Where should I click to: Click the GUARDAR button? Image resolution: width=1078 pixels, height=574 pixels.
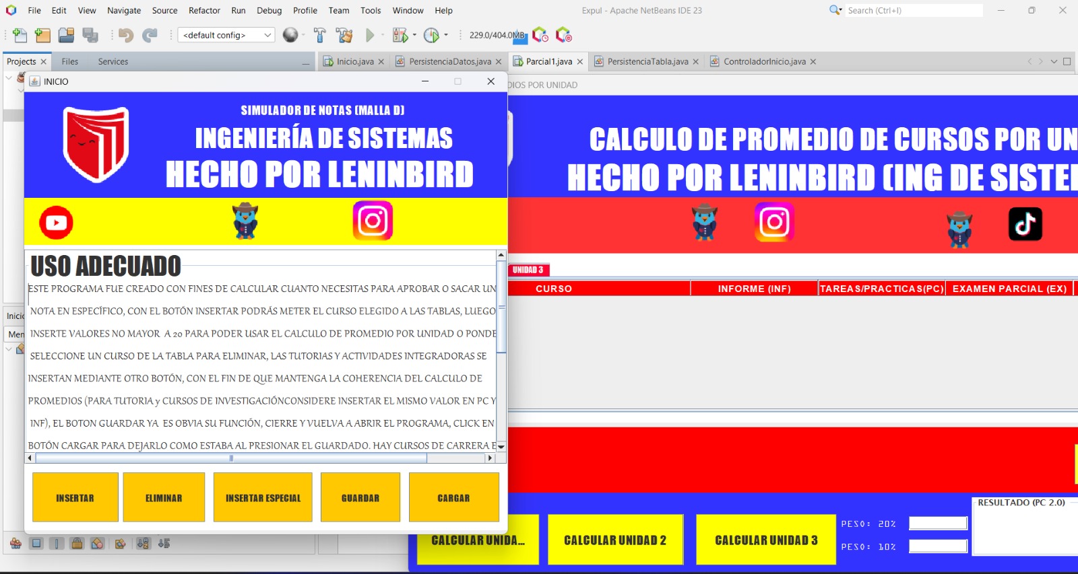point(360,497)
